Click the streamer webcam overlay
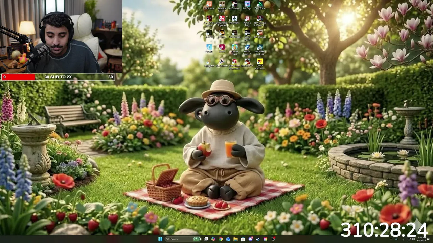This screenshot has width=433, height=243. (61, 36)
